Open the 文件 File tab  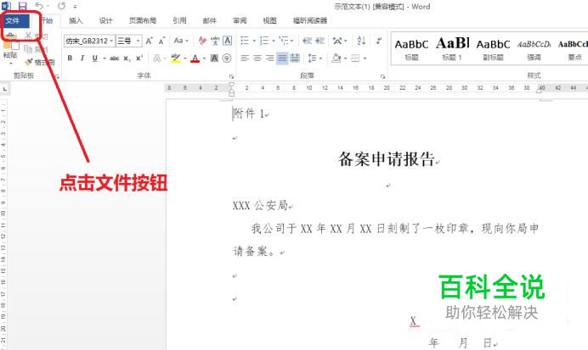(x=15, y=20)
